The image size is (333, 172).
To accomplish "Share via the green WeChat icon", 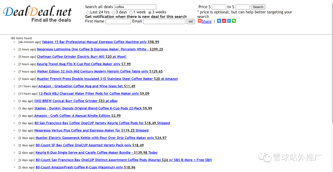I will [x=234, y=21].
